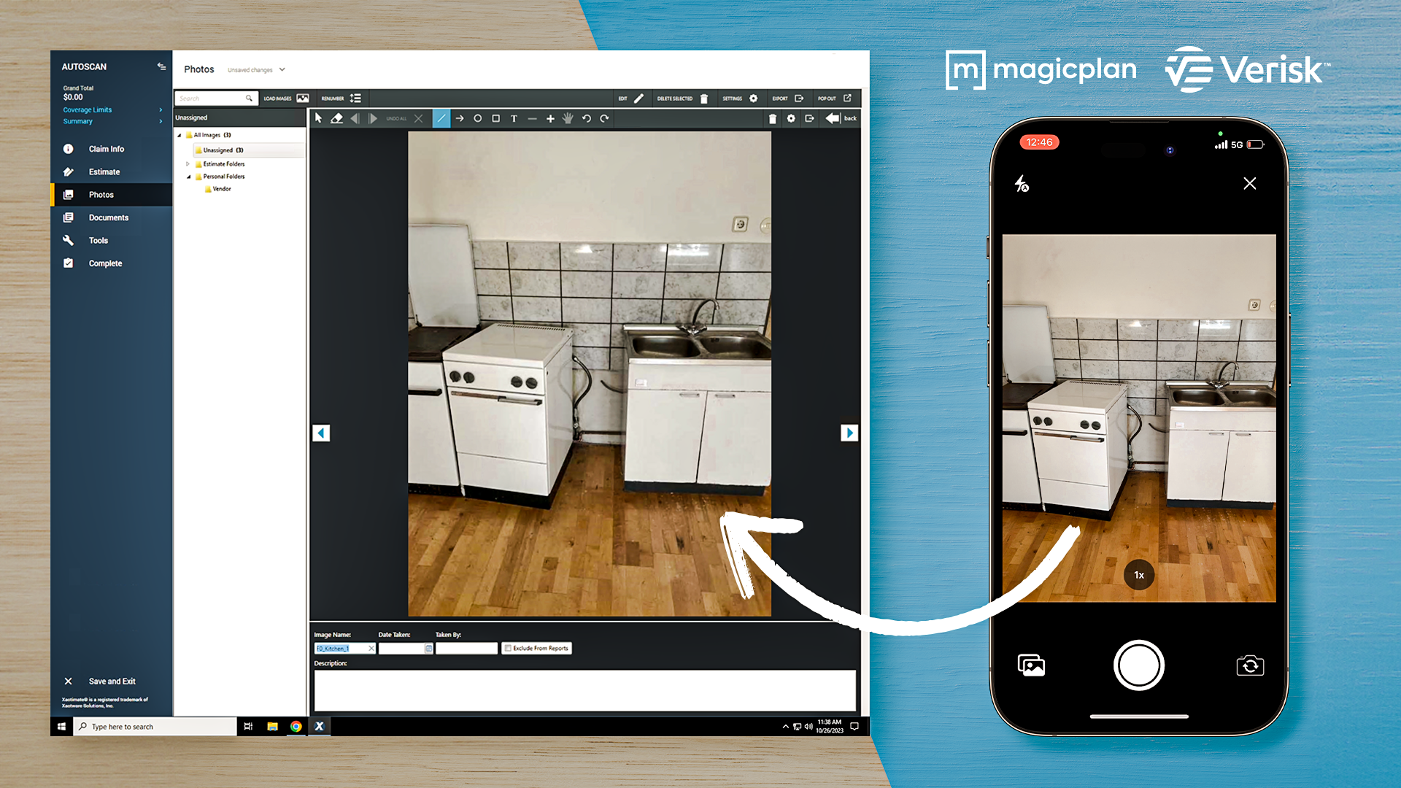Select the line drawing tool
The image size is (1401, 788).
click(x=441, y=118)
